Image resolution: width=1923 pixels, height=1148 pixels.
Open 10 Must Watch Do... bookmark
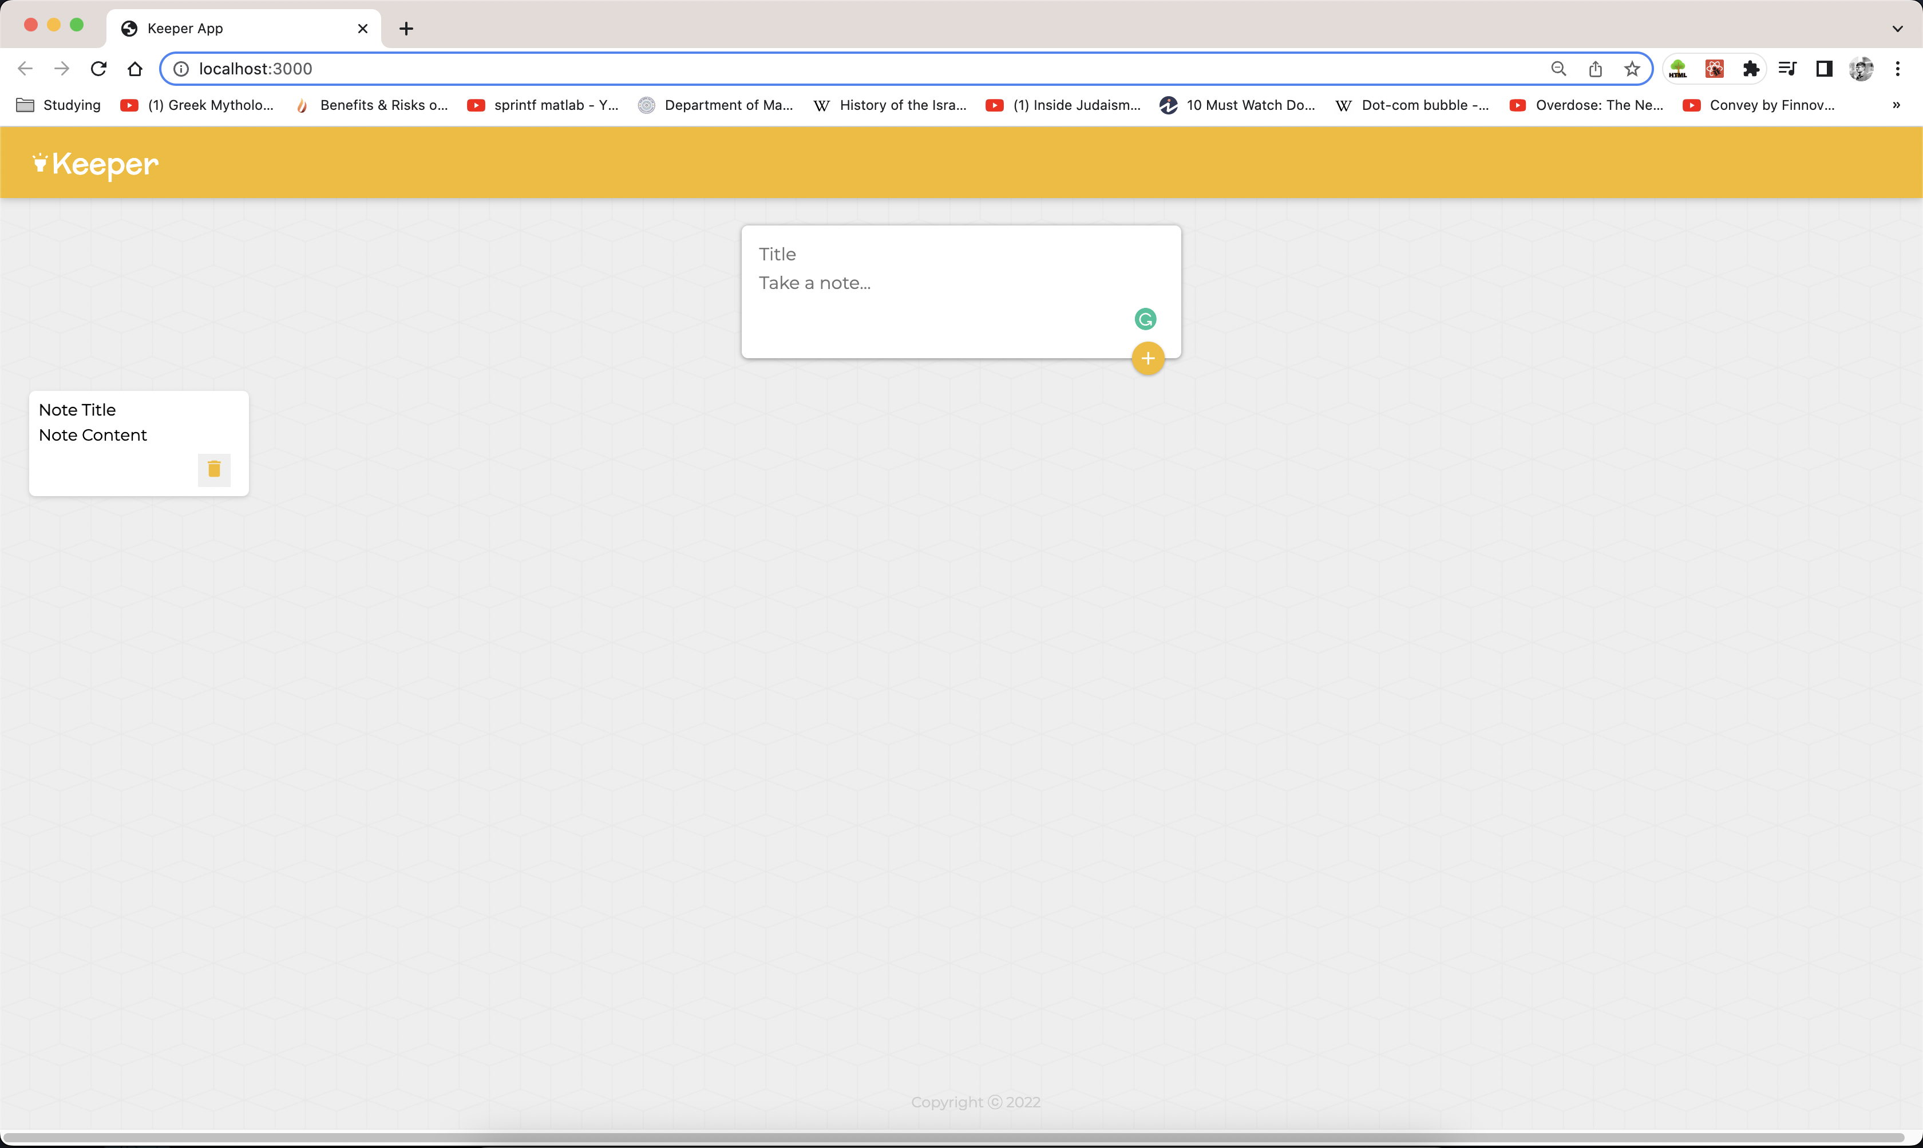1237,105
